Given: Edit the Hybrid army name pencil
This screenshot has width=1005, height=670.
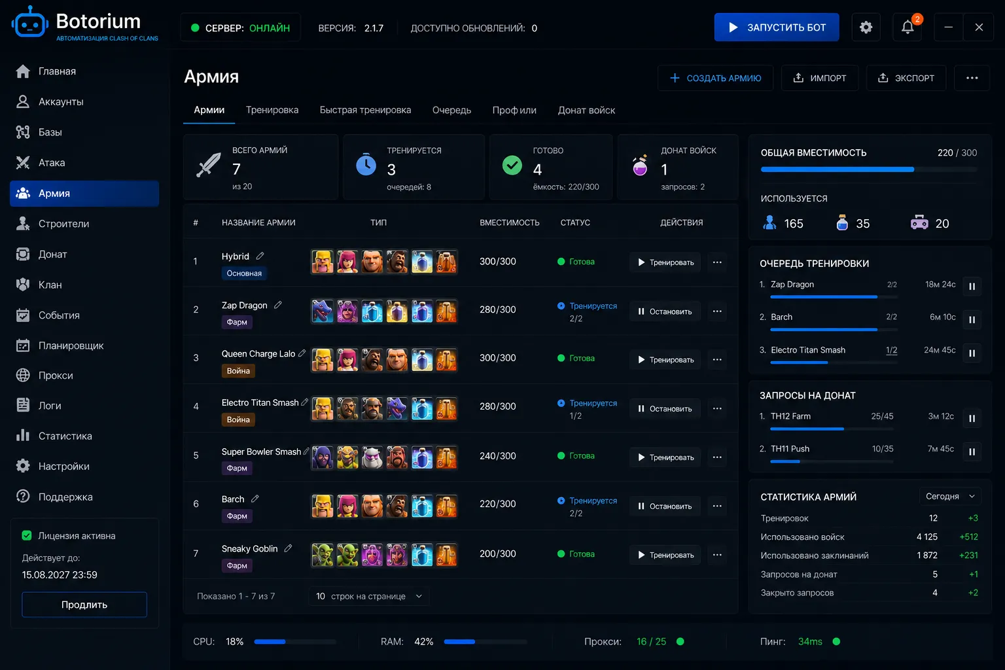Looking at the screenshot, I should (260, 256).
